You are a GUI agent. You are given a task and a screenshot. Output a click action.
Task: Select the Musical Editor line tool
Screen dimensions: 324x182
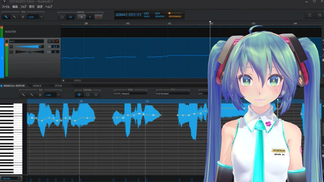point(31,95)
